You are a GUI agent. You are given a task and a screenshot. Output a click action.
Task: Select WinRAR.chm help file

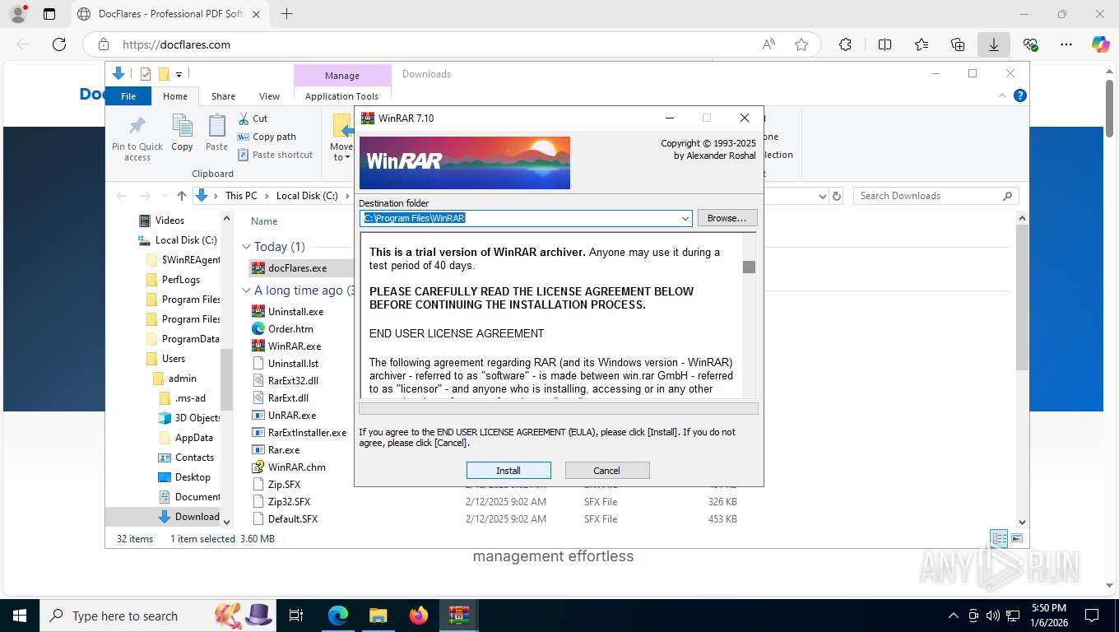point(297,467)
